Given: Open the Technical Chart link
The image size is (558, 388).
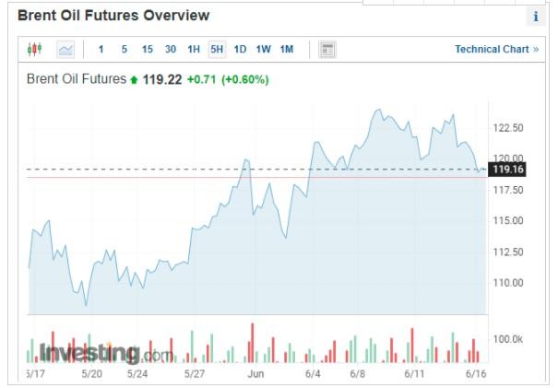Looking at the screenshot, I should 496,49.
